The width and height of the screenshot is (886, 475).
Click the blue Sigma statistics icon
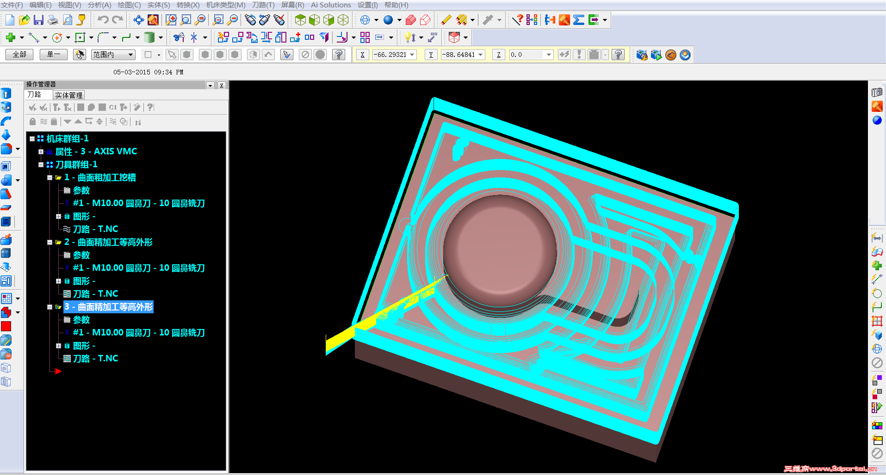(578, 20)
